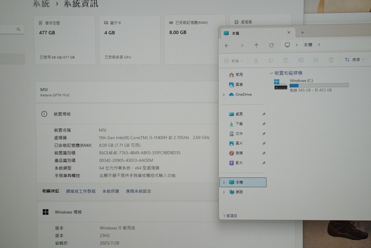Open 圖片 in quick access
371x248 pixels.
[x=235, y=143]
